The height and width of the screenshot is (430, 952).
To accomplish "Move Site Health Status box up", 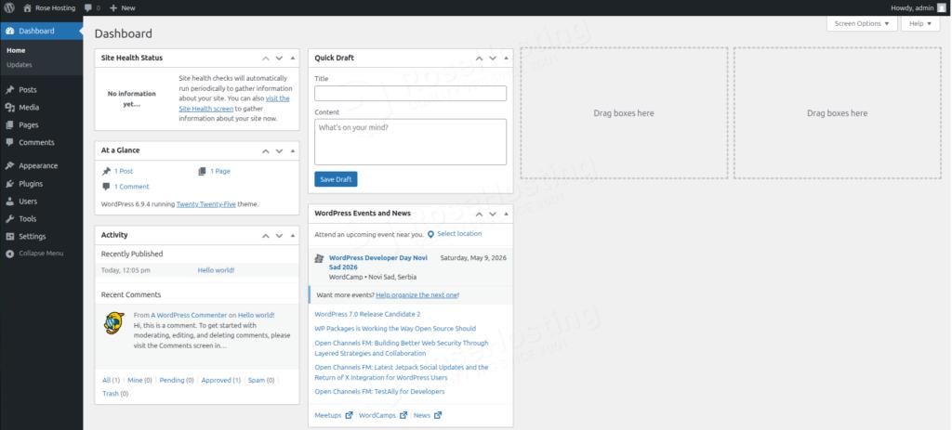I will [265, 59].
